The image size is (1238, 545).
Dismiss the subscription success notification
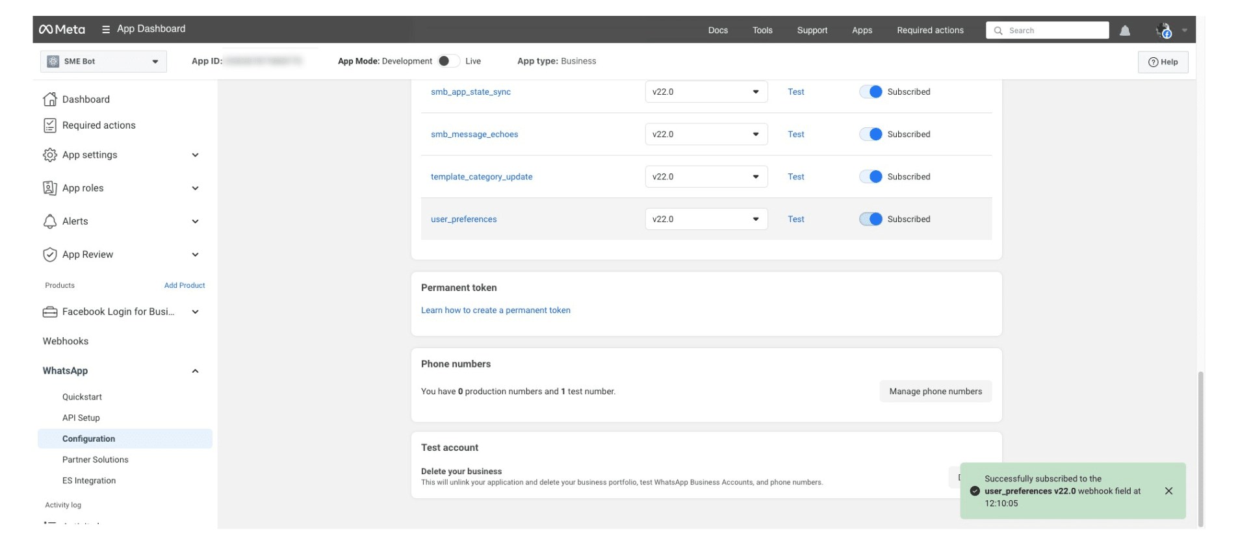pos(1168,491)
